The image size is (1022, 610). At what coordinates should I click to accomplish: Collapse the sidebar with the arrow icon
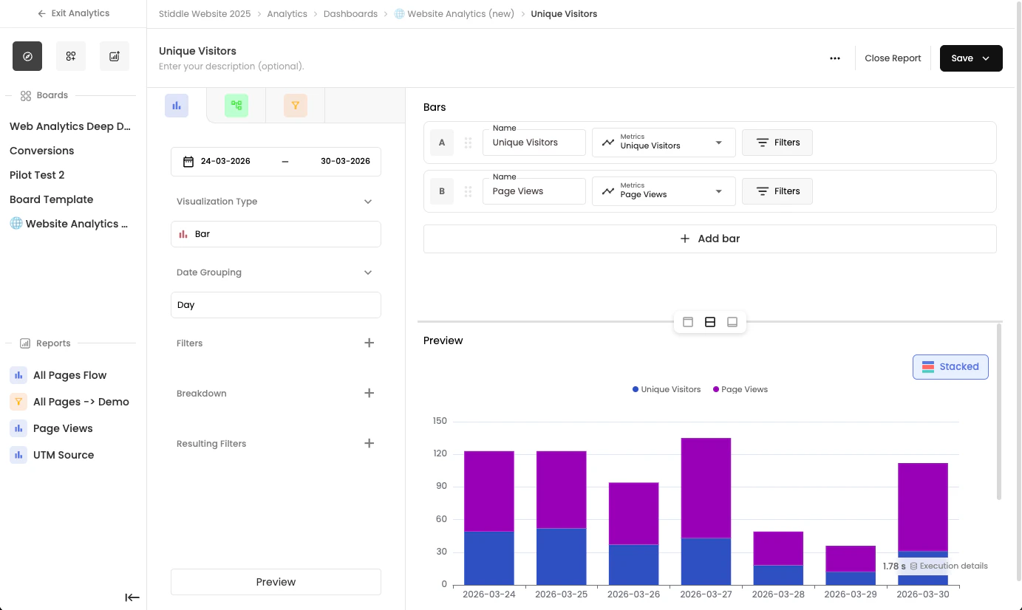coord(132,597)
